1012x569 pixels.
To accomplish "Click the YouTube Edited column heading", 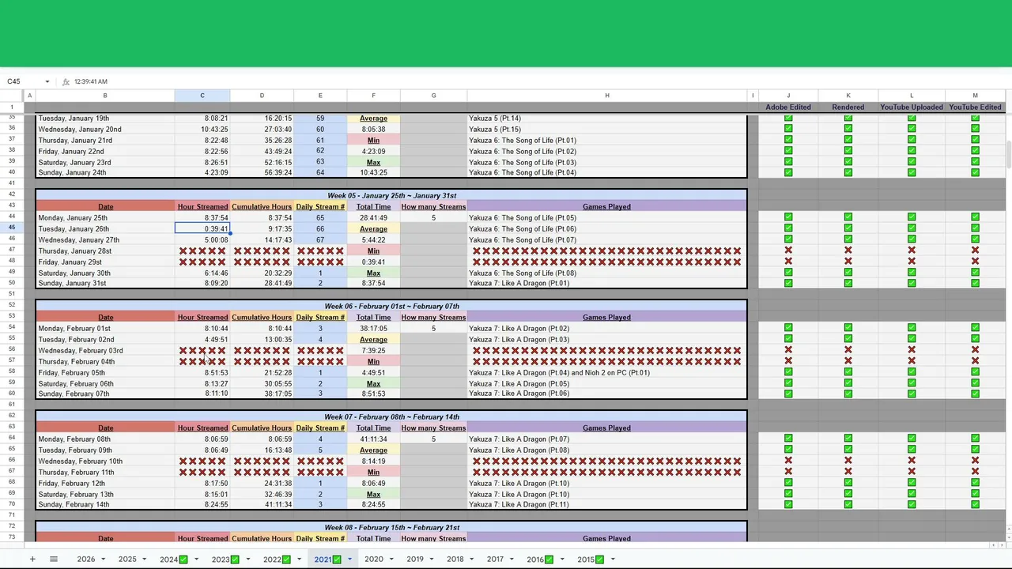I will tap(975, 107).
